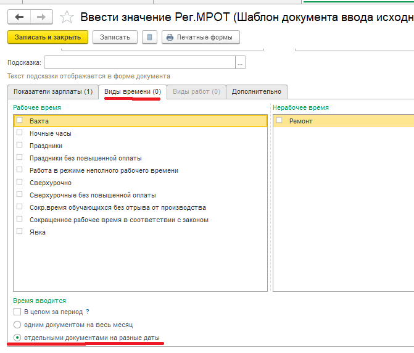Select the Виды времени tab
The image size is (414, 353).
(x=133, y=92)
